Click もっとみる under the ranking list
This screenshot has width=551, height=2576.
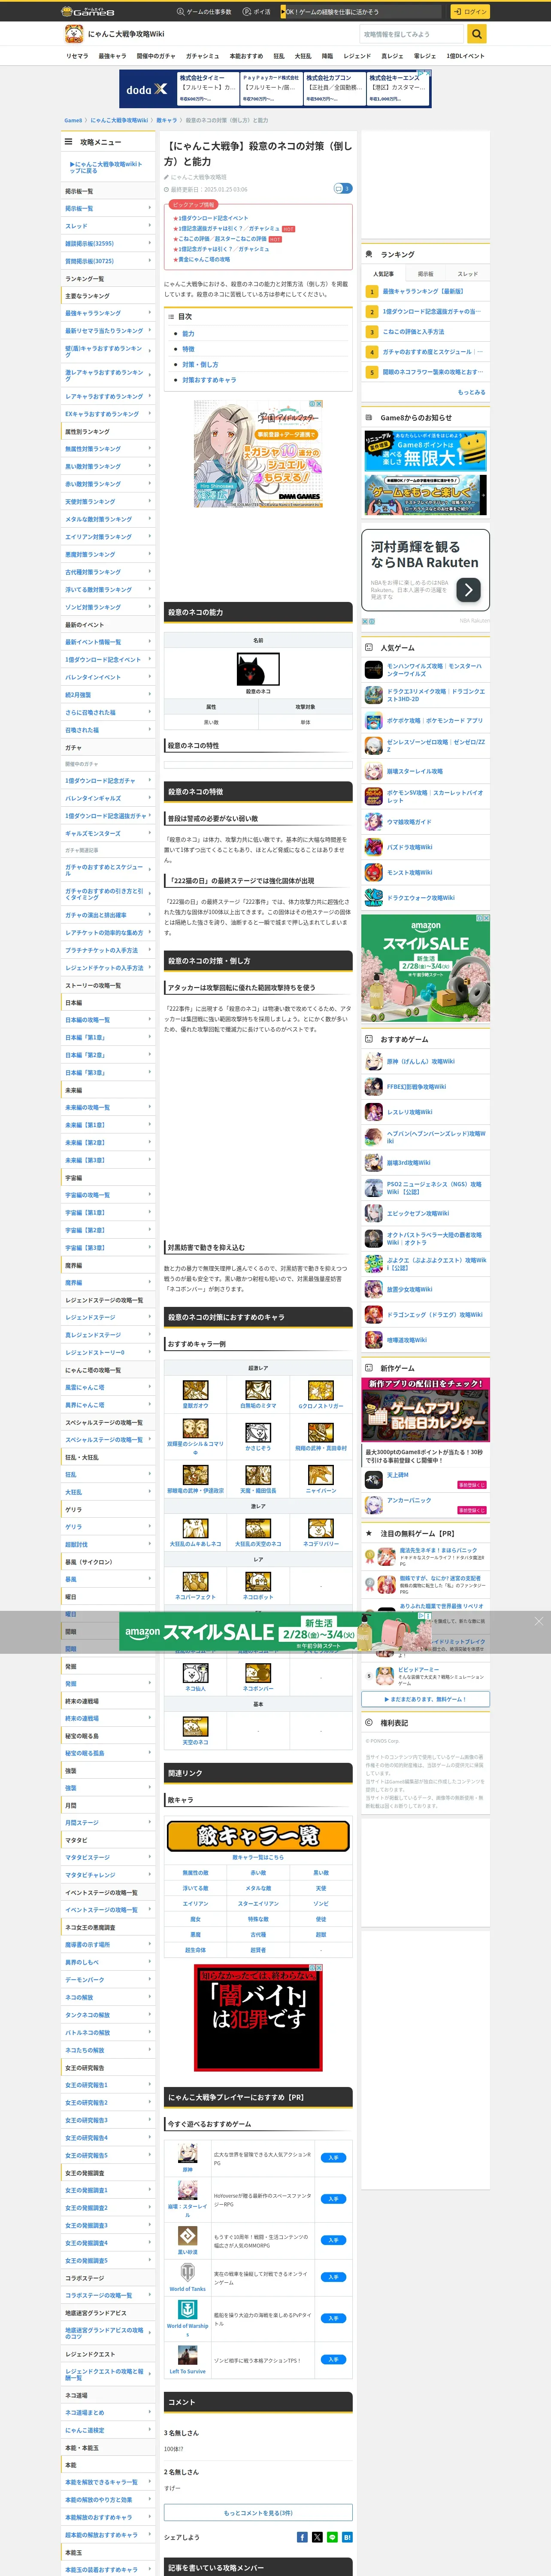tap(471, 392)
